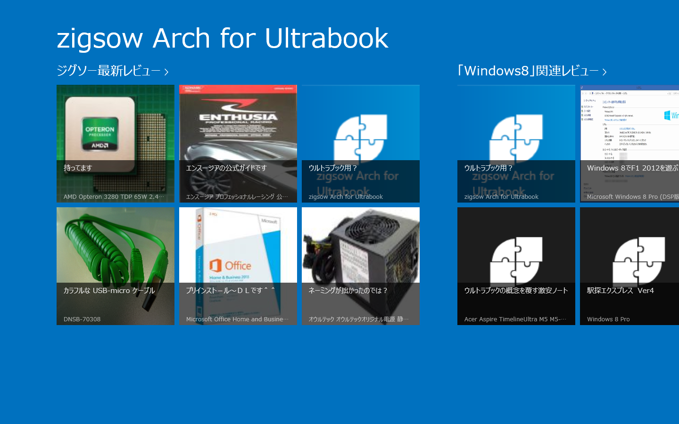Click the product name エンスージア プロフェッショナルレーシング
This screenshot has width=679, height=424.
coord(237,196)
